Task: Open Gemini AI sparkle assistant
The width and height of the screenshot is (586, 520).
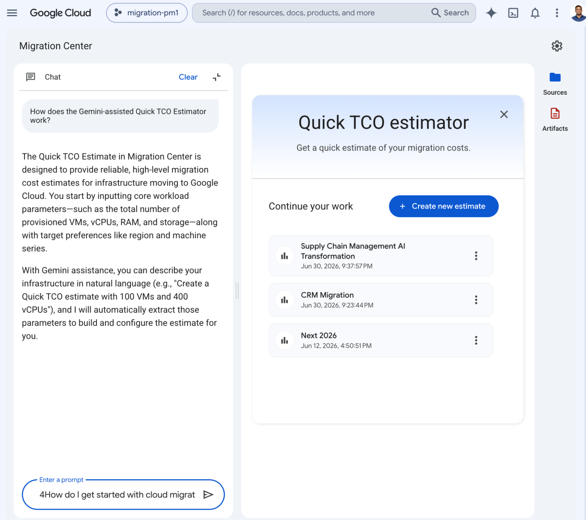Action: 491,13
